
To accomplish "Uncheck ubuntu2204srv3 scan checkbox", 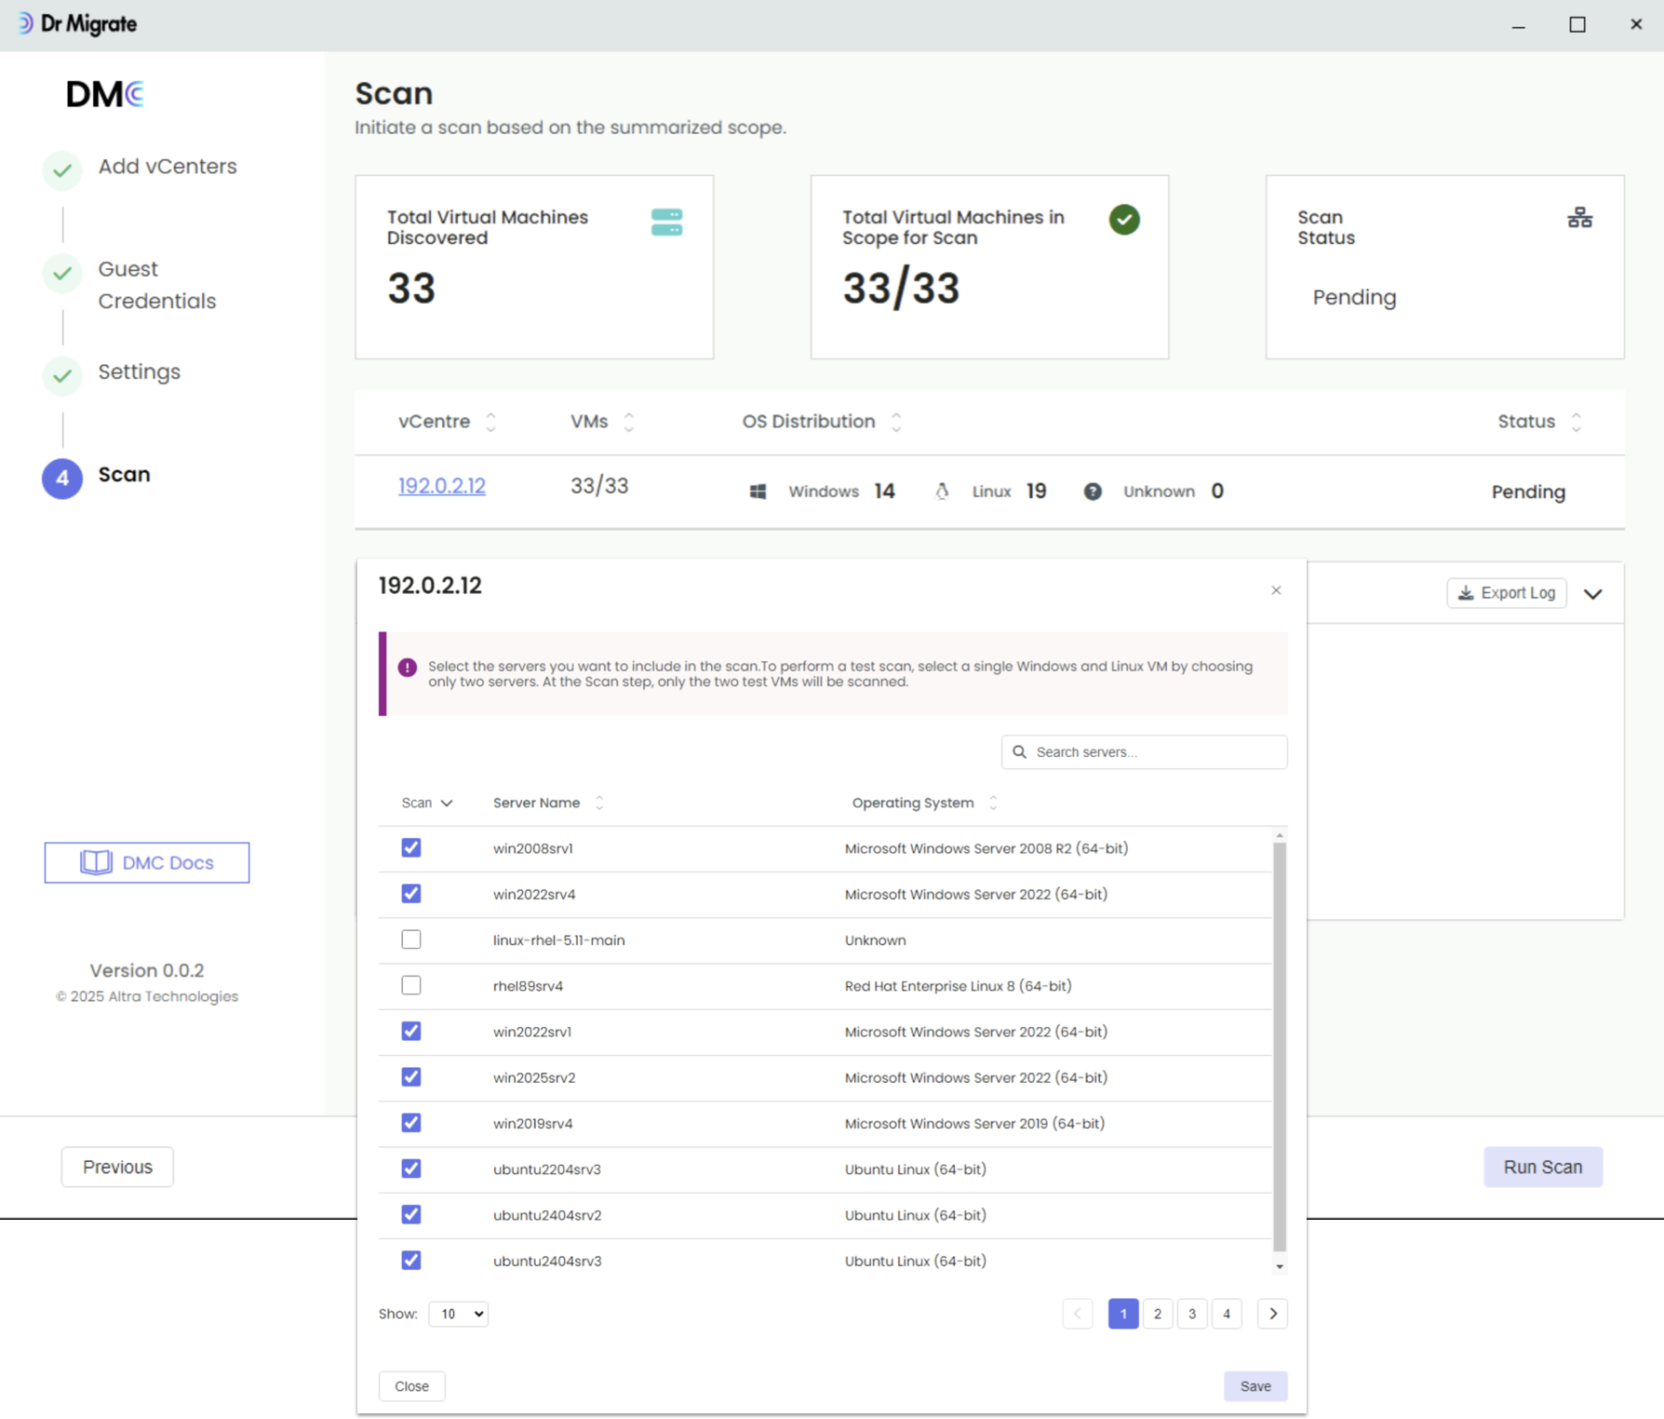I will click(411, 1169).
